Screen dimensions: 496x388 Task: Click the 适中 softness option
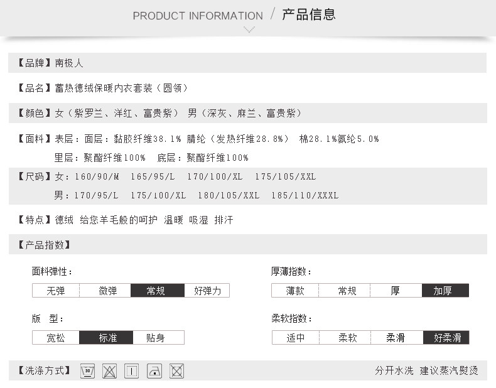(x=296, y=338)
